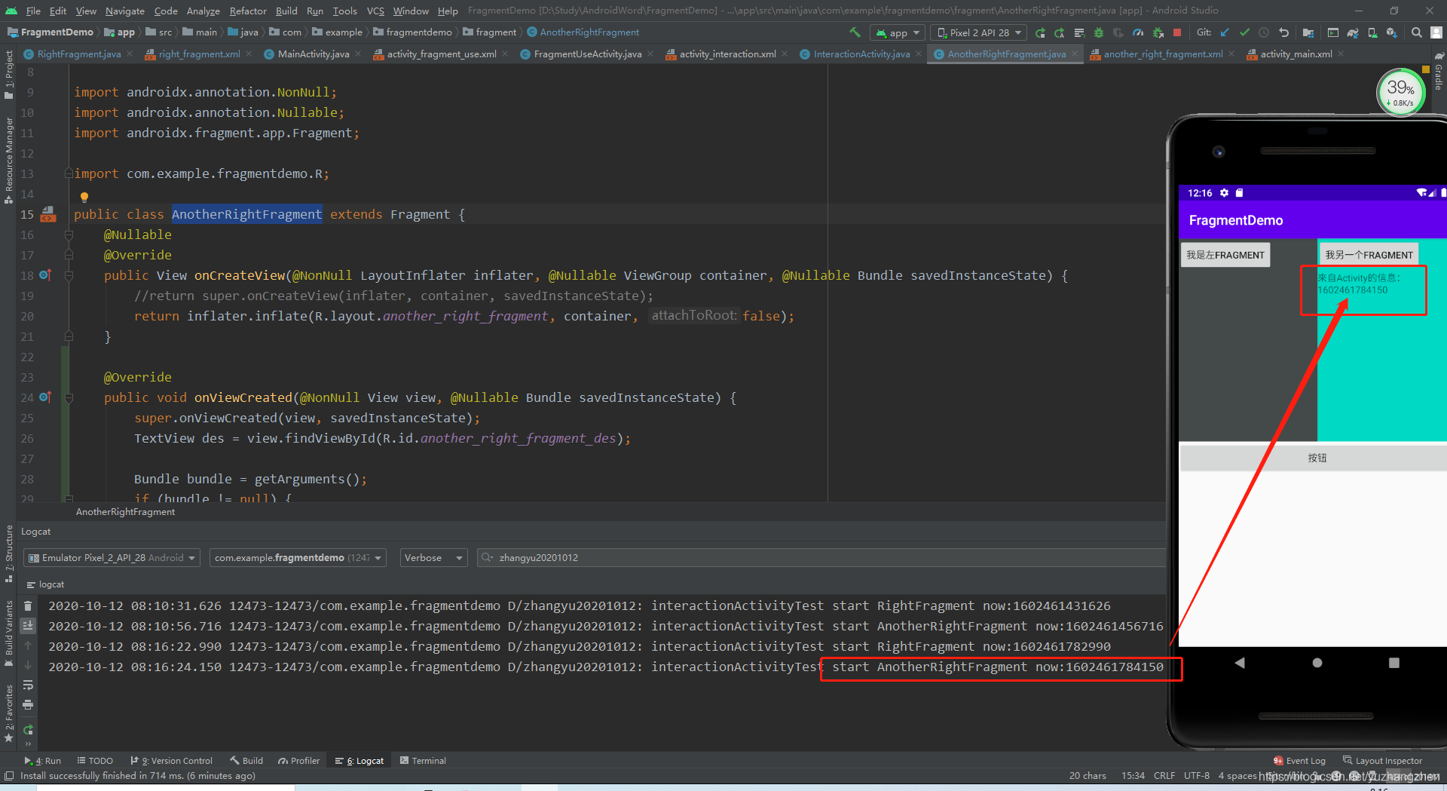Click Apply Changes and Restart Activity icon
The width and height of the screenshot is (1447, 791).
[1059, 32]
